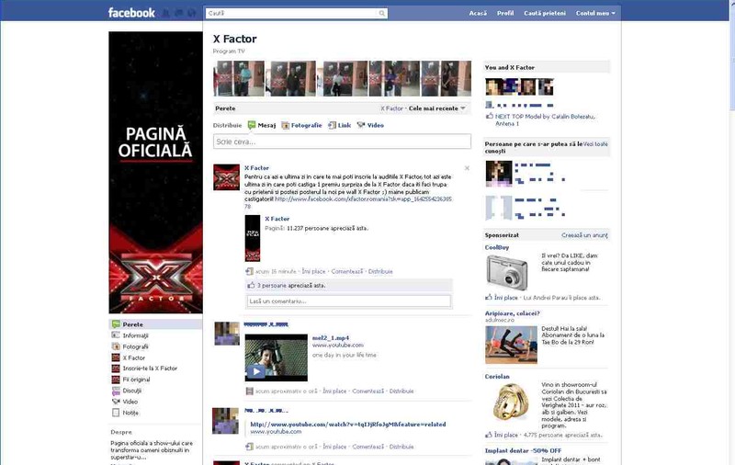
Task: Click Vezi toate in suggestions panel
Action: point(595,144)
